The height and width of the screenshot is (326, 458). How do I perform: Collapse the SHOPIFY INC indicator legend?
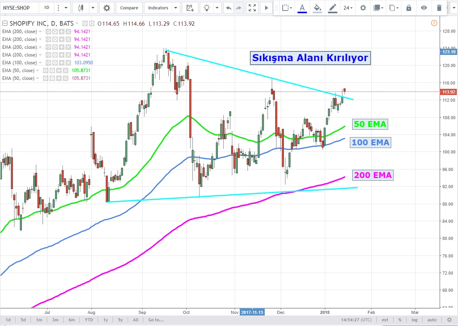pyautogui.click(x=5, y=24)
